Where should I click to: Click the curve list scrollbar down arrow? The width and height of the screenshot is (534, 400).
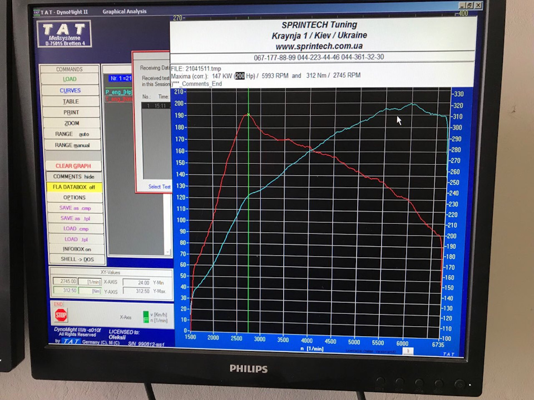(x=167, y=252)
